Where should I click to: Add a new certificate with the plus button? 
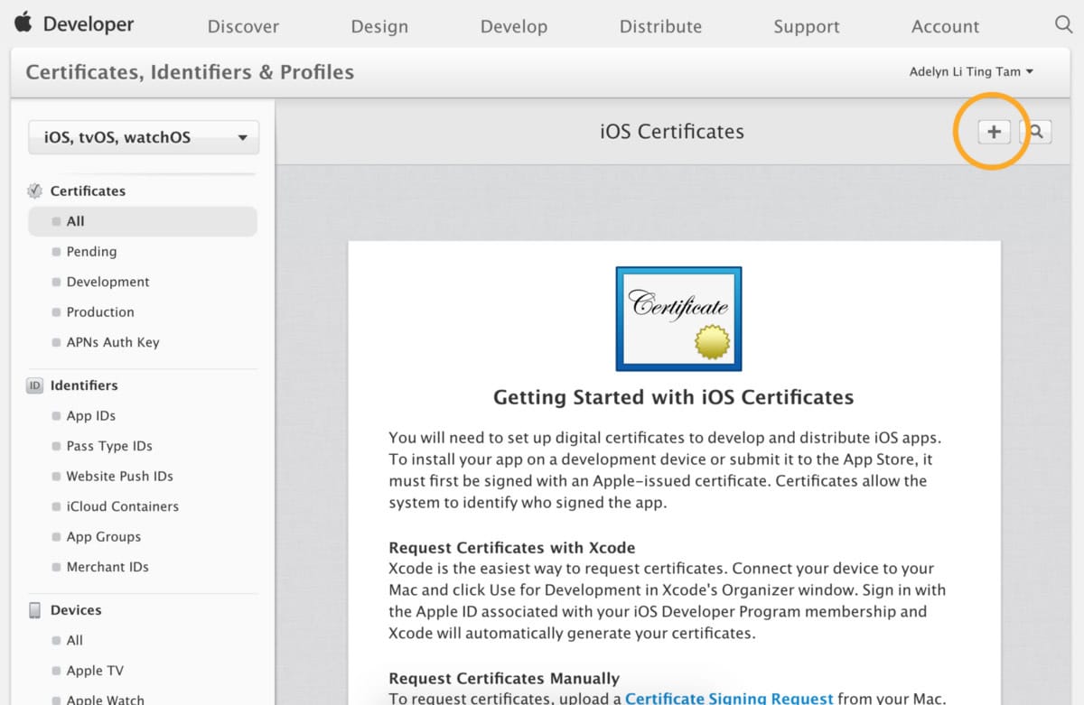[x=994, y=132]
